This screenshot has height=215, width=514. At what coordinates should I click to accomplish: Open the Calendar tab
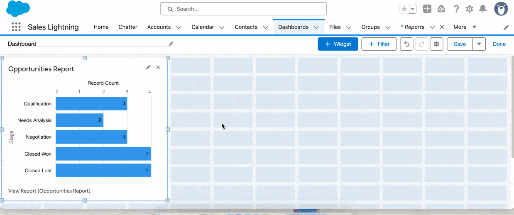coord(203,27)
